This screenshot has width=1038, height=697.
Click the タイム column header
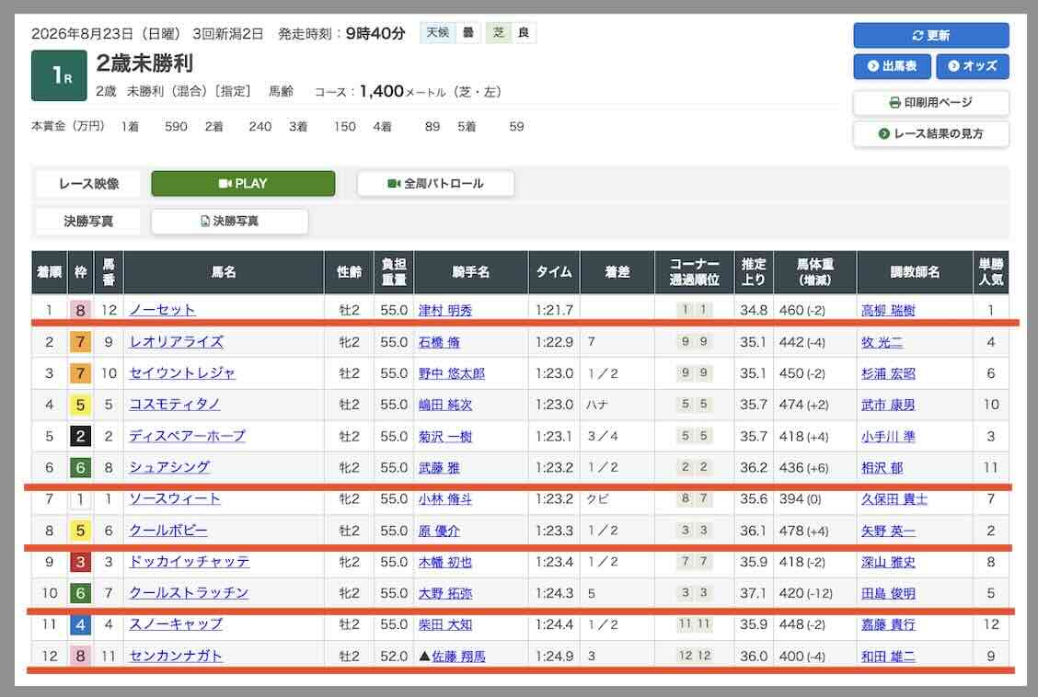554,272
